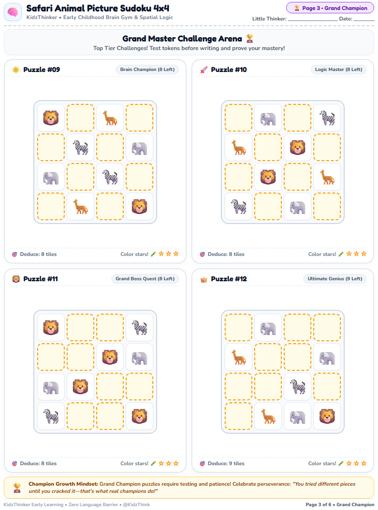Click the lion tile in Puzzle #09 top row
This screenshot has width=378, height=510.
click(x=51, y=118)
